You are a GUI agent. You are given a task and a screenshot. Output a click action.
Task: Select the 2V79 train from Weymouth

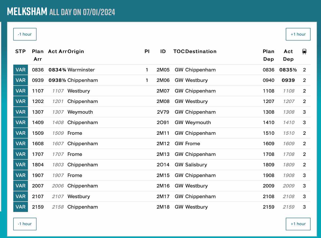click(163, 112)
